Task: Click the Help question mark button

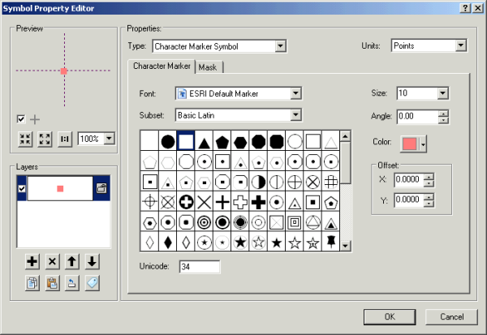Action: click(x=465, y=8)
